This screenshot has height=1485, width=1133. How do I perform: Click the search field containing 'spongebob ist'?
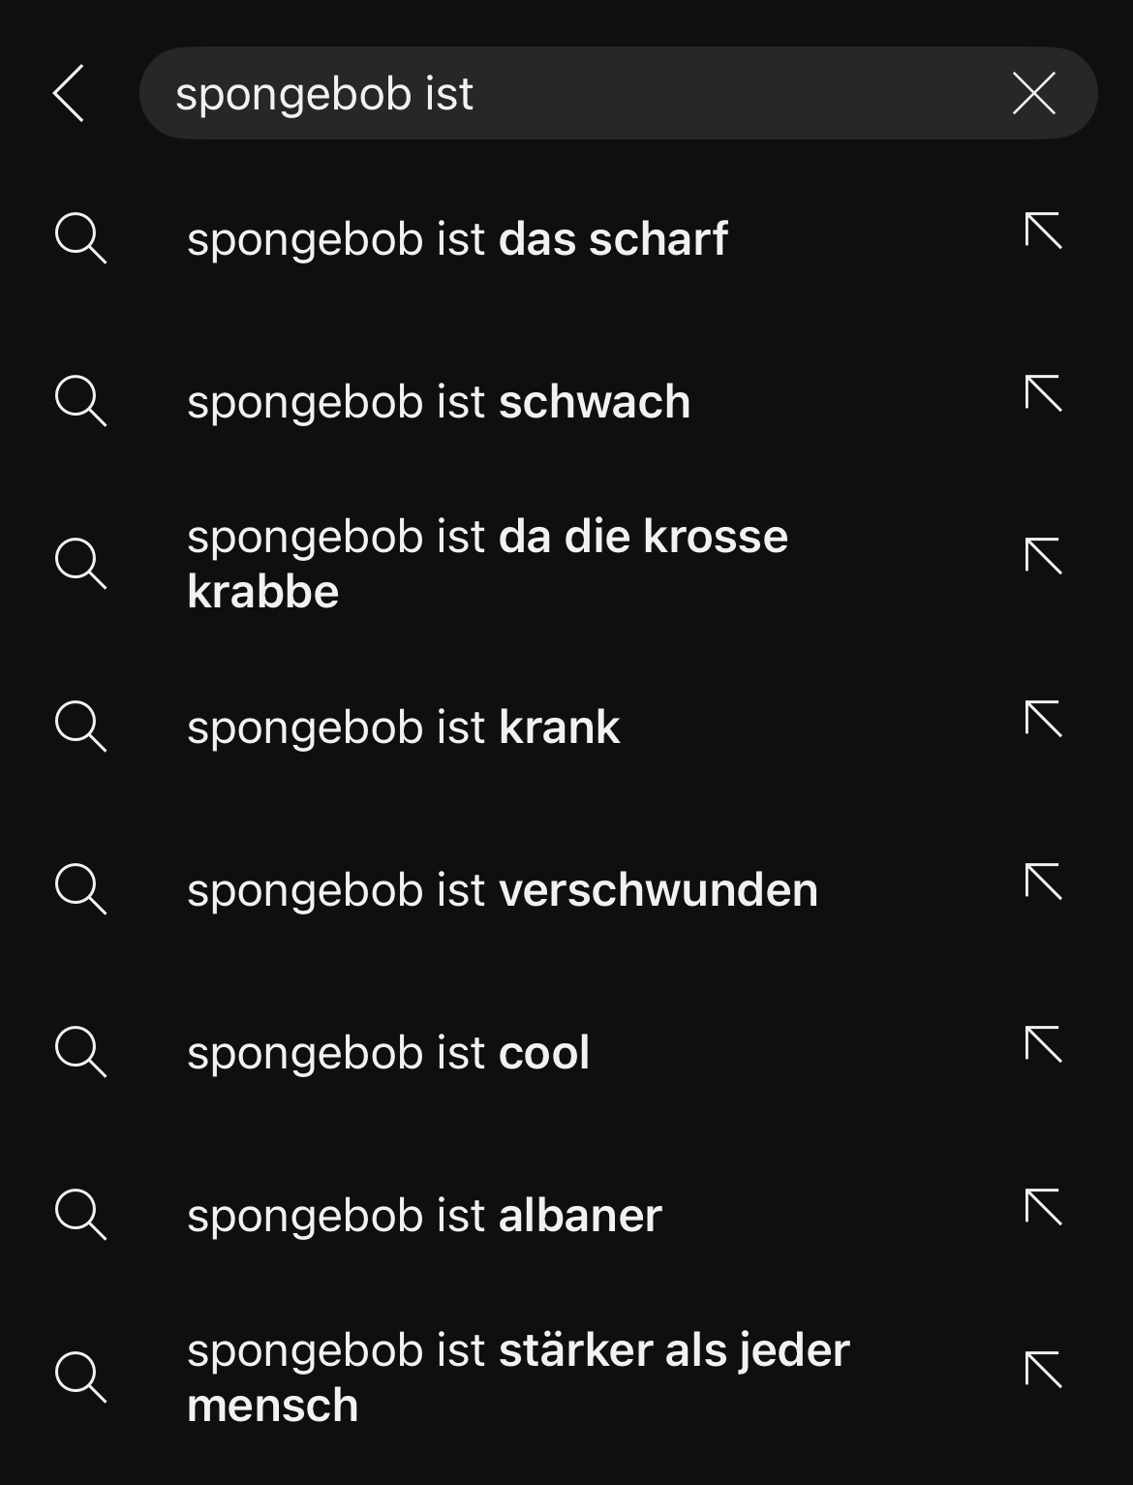click(x=618, y=93)
